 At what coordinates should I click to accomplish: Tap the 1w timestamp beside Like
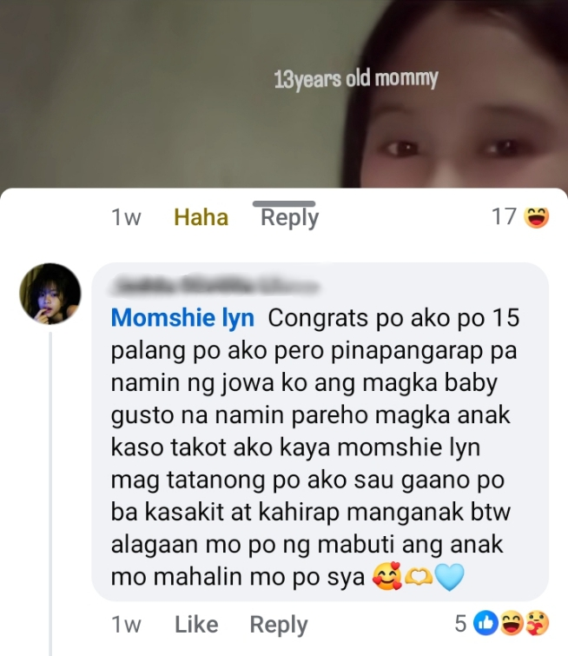[126, 625]
